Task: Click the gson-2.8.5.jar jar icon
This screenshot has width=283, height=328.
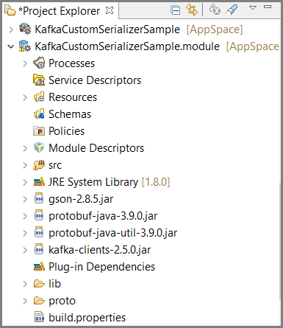Action: 39,198
